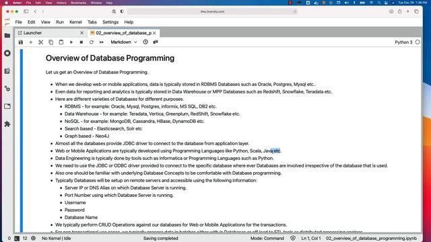Save the notebook with the save icon
Viewport: 431px width, 242px height.
21,42
